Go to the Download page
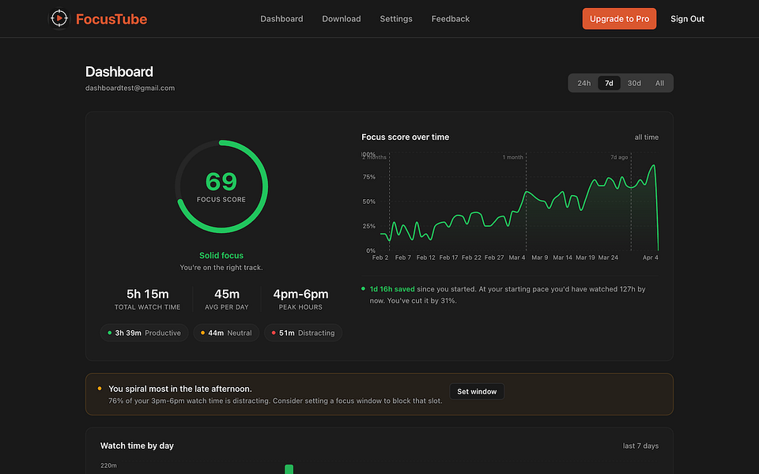The image size is (759, 474). coord(342,19)
